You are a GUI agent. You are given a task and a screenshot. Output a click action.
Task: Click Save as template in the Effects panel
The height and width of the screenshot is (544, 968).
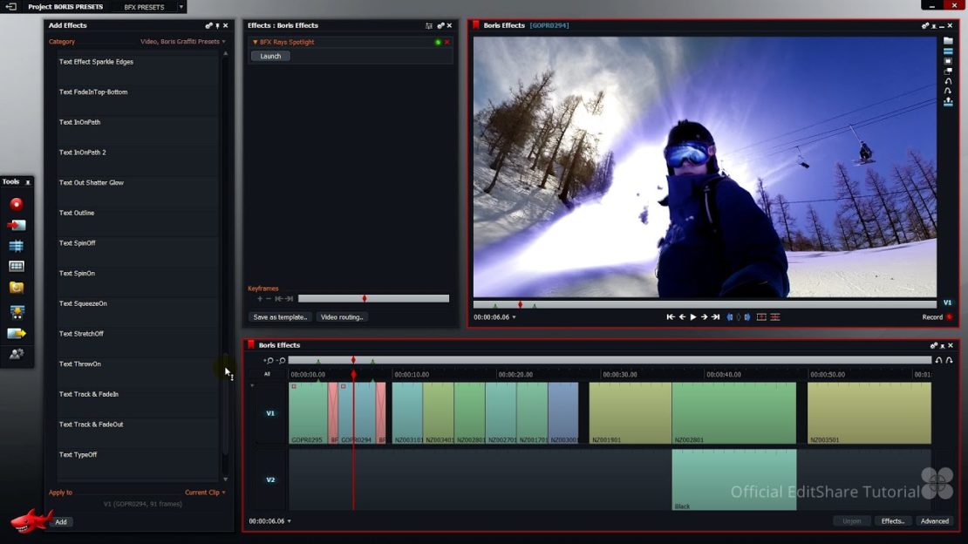click(279, 316)
